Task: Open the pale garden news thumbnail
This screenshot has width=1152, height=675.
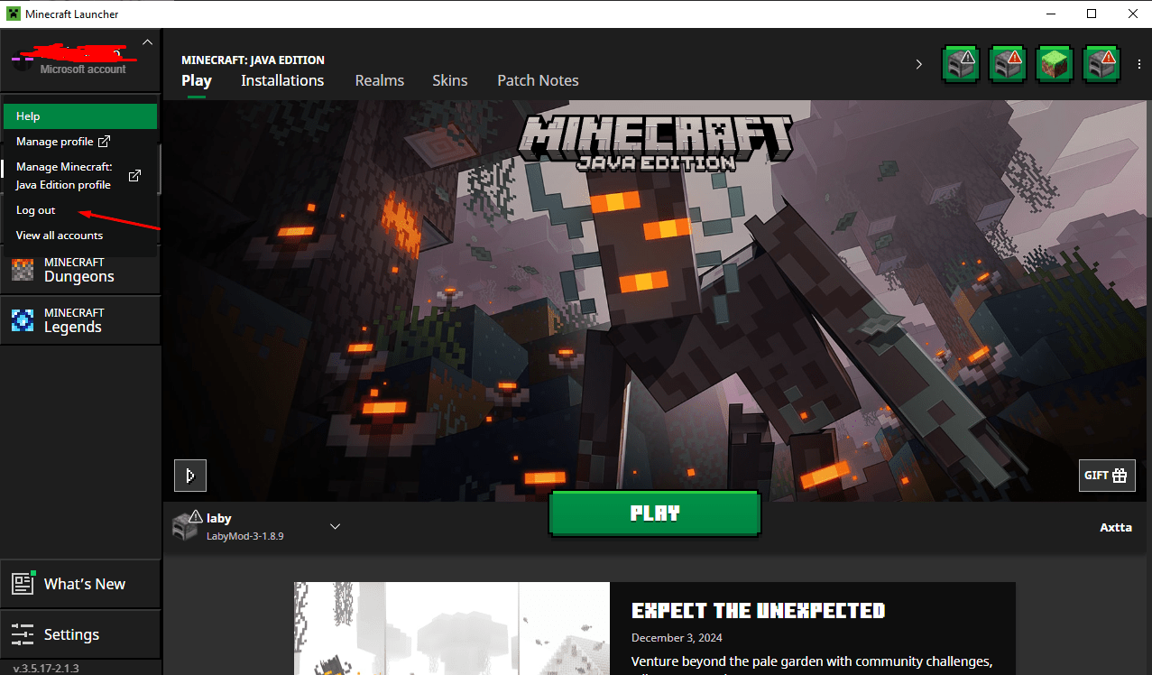Action: pos(452,628)
